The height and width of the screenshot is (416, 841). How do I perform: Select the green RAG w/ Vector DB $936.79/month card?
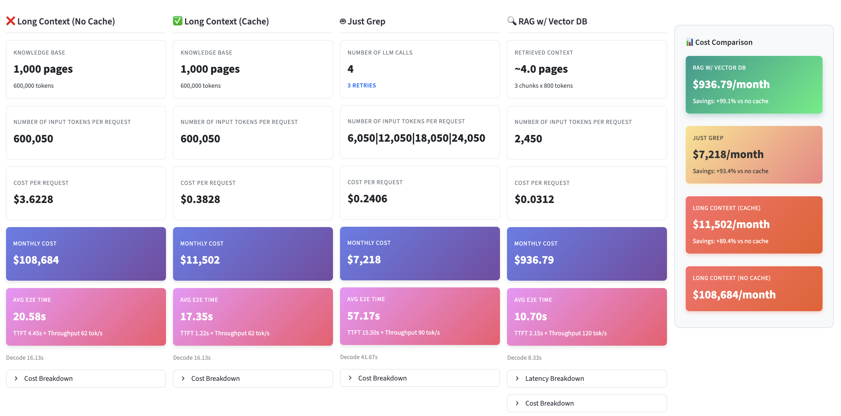(x=754, y=84)
